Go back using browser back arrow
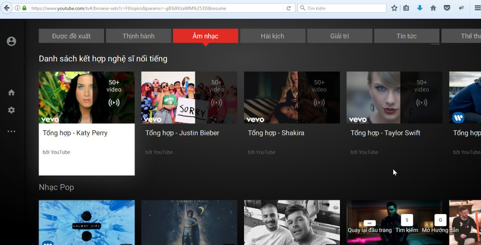 click(x=6, y=8)
